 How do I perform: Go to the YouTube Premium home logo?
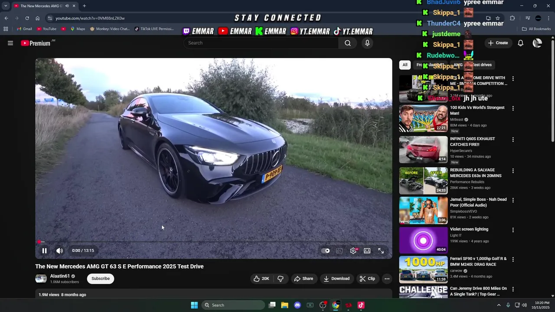pyautogui.click(x=36, y=43)
